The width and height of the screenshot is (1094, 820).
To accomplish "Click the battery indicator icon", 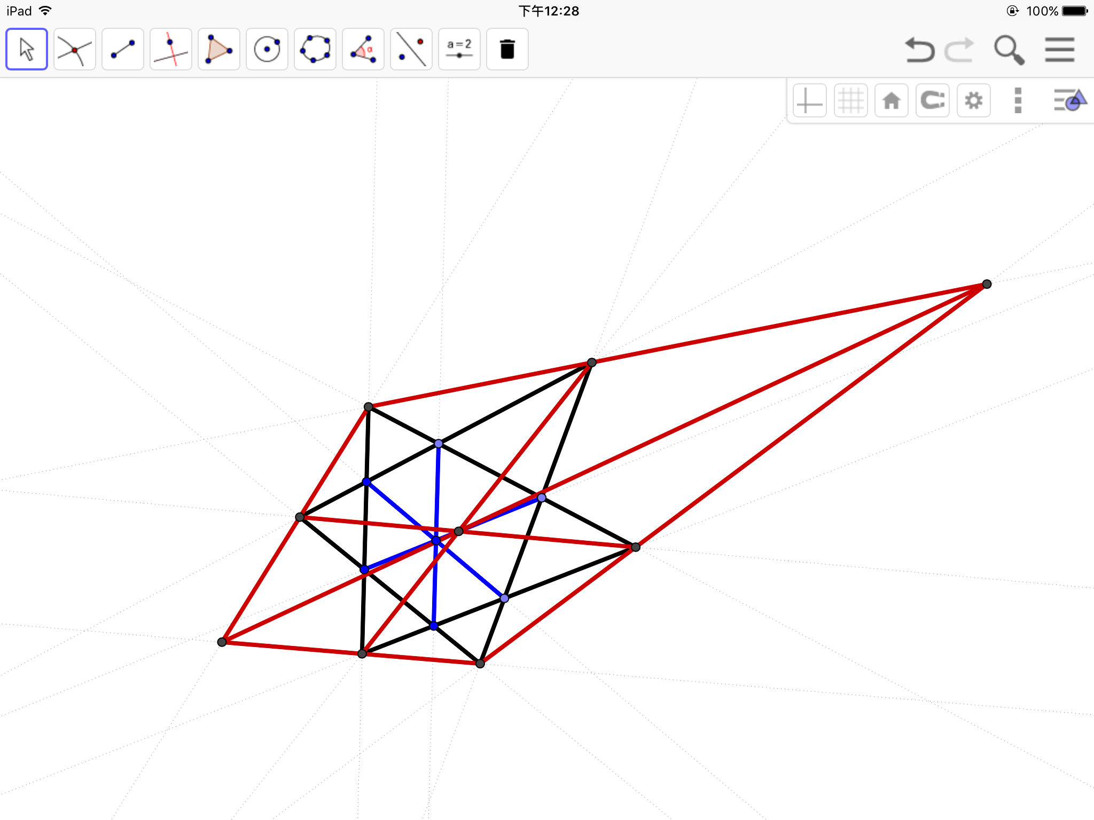I will click(1075, 11).
